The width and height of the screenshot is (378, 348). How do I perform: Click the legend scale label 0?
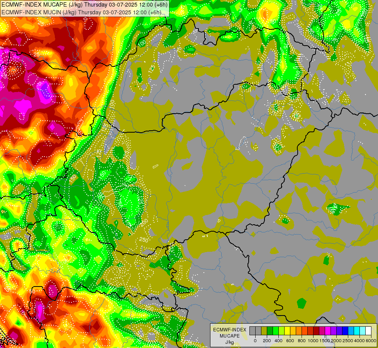[x=255, y=341]
